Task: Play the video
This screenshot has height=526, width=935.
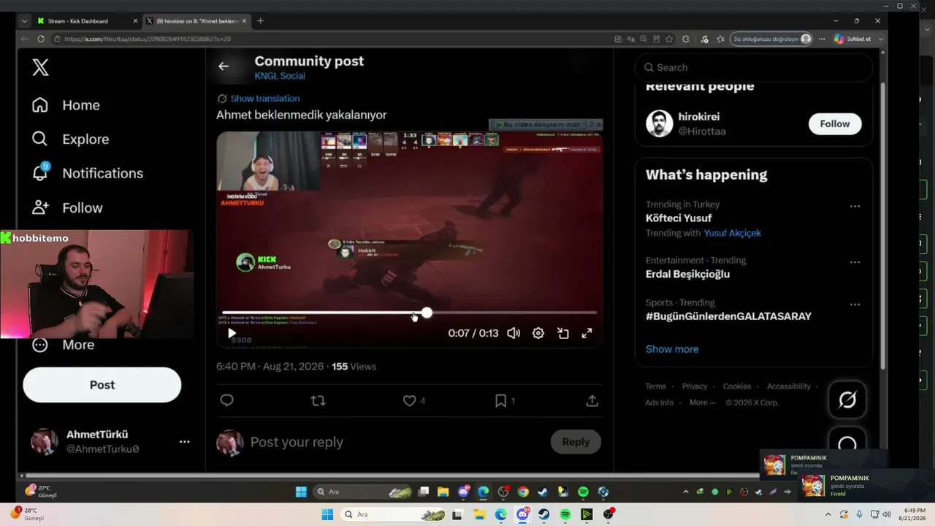Action: [232, 333]
